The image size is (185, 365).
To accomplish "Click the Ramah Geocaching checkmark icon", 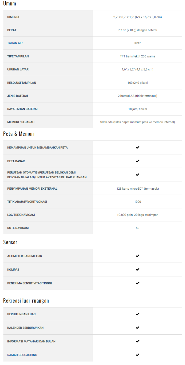I will (x=138, y=355).
